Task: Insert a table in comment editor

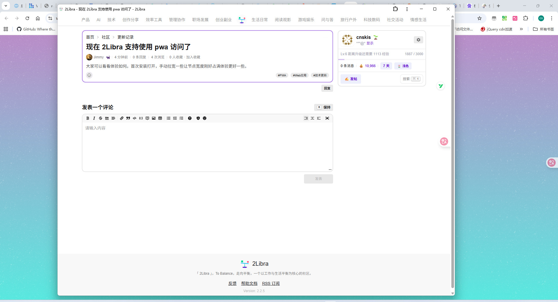Action: (x=160, y=118)
